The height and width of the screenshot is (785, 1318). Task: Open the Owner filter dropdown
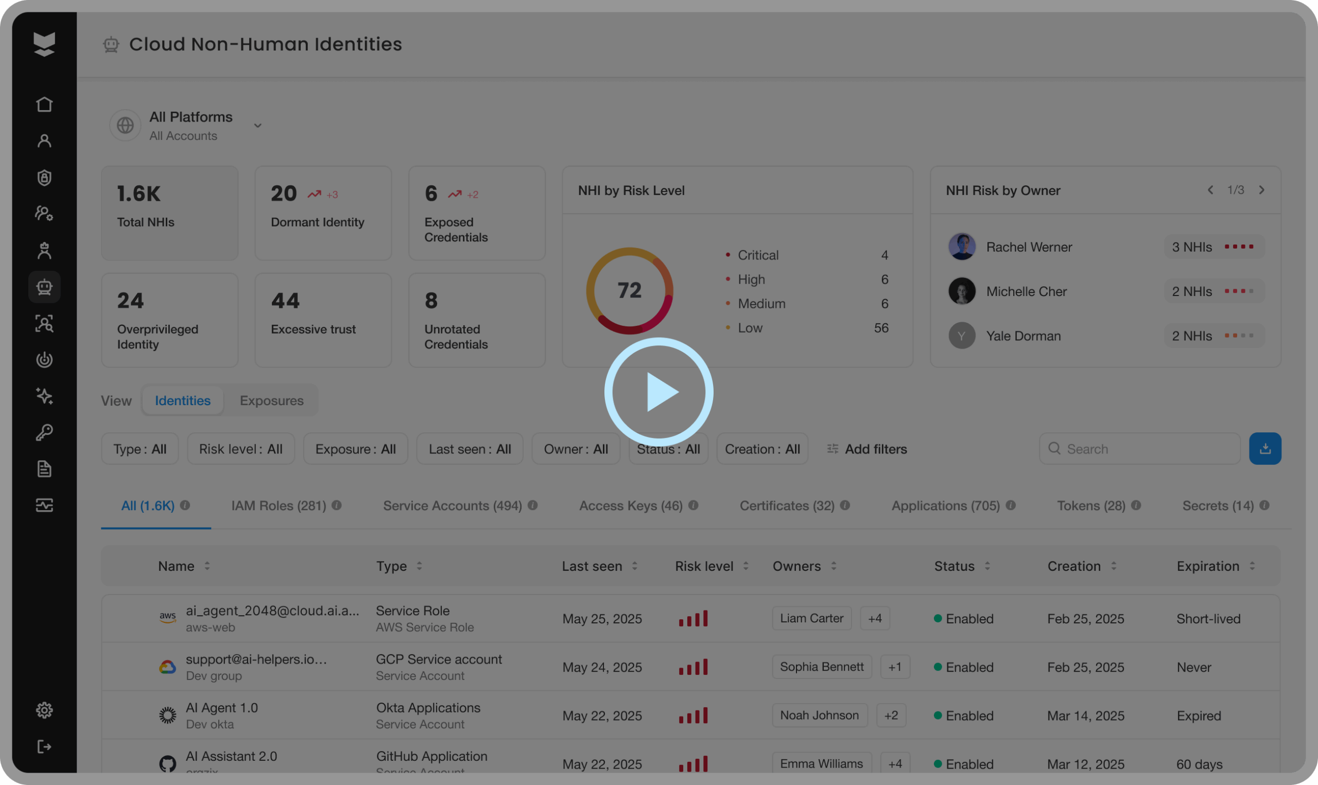click(576, 449)
